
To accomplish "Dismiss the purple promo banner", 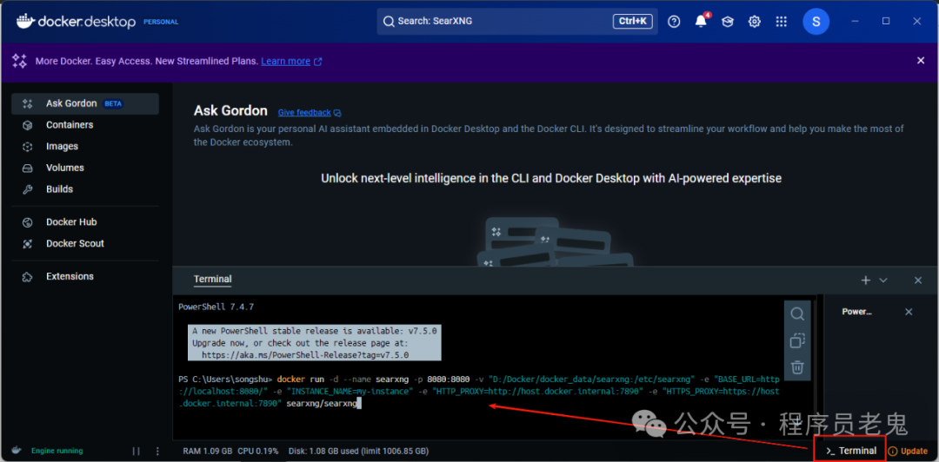I will (x=921, y=61).
